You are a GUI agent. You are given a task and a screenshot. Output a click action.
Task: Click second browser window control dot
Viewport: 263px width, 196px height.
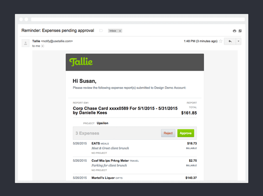pyautogui.click(x=26, y=19)
